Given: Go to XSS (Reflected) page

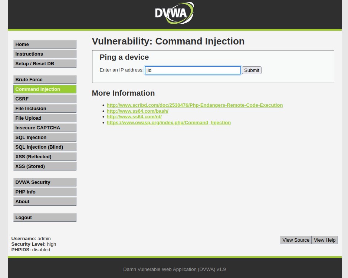Looking at the screenshot, I should pyautogui.click(x=45, y=157).
